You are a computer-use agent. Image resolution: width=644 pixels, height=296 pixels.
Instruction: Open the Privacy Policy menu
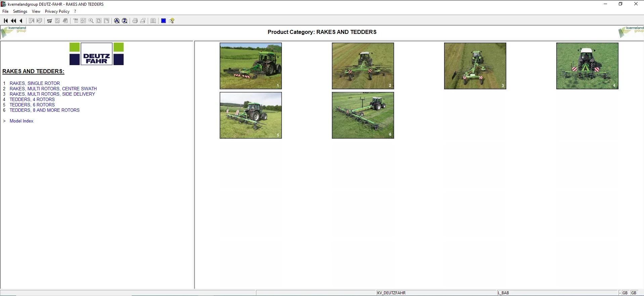pos(57,11)
